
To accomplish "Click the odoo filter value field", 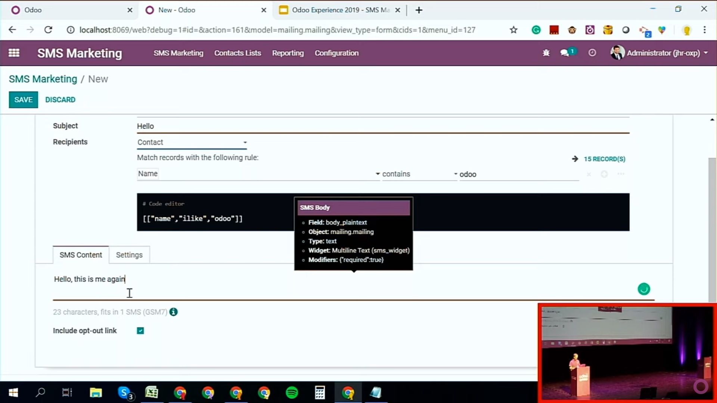I will pos(519,174).
